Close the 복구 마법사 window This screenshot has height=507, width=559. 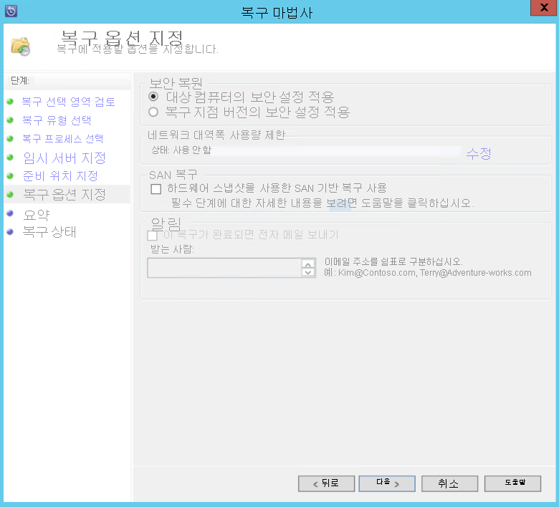[x=544, y=7]
